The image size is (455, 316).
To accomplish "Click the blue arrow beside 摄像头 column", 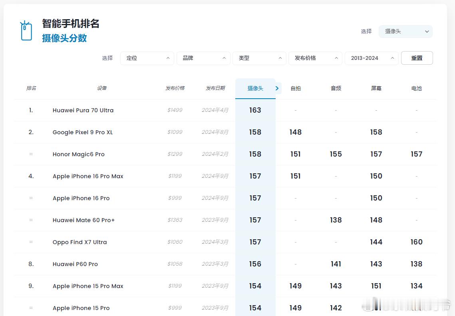I will (277, 88).
